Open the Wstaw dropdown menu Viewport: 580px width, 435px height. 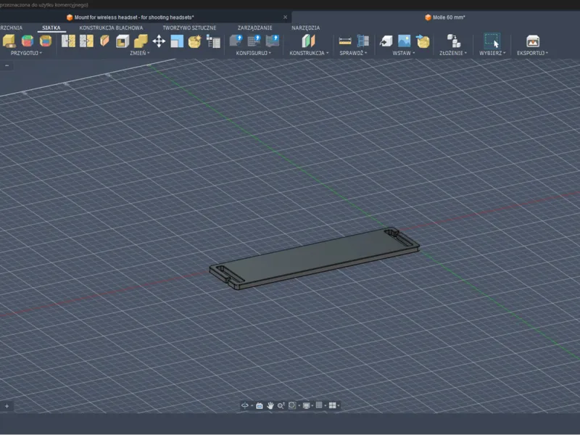click(404, 53)
